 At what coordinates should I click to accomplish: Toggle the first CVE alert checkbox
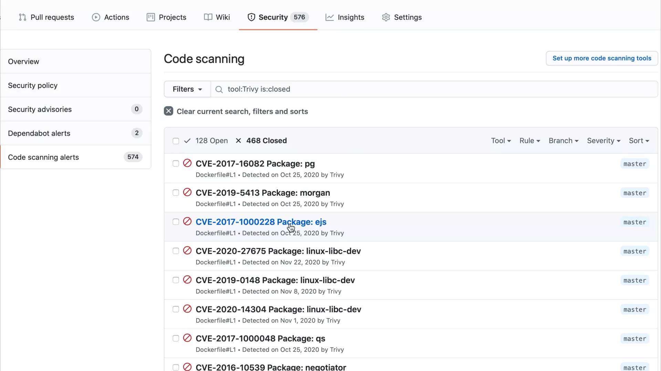click(x=175, y=164)
